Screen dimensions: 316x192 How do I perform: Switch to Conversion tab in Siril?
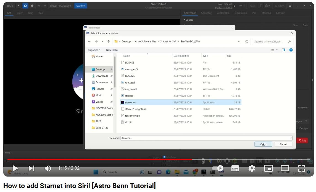tap(190, 13)
